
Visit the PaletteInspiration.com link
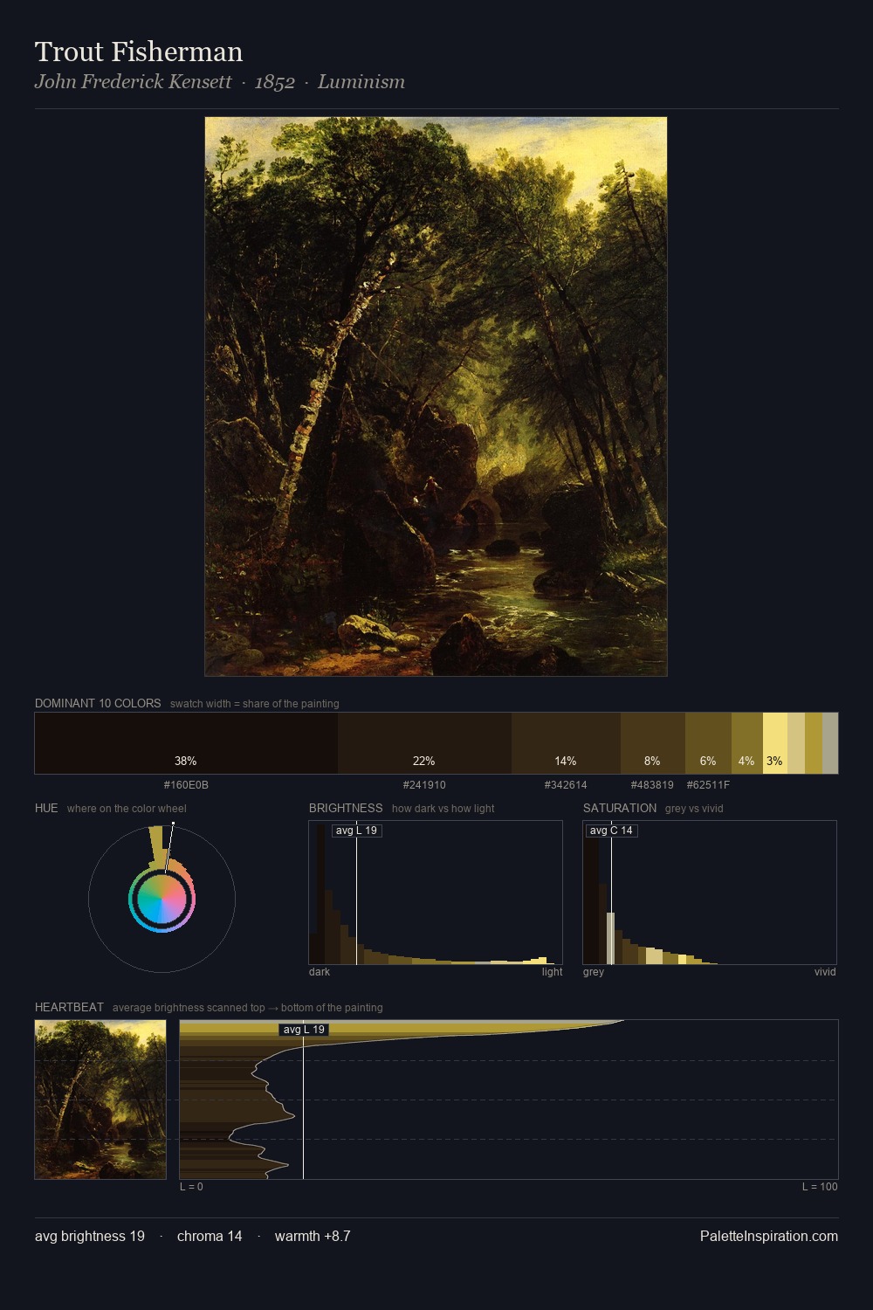(x=769, y=1236)
